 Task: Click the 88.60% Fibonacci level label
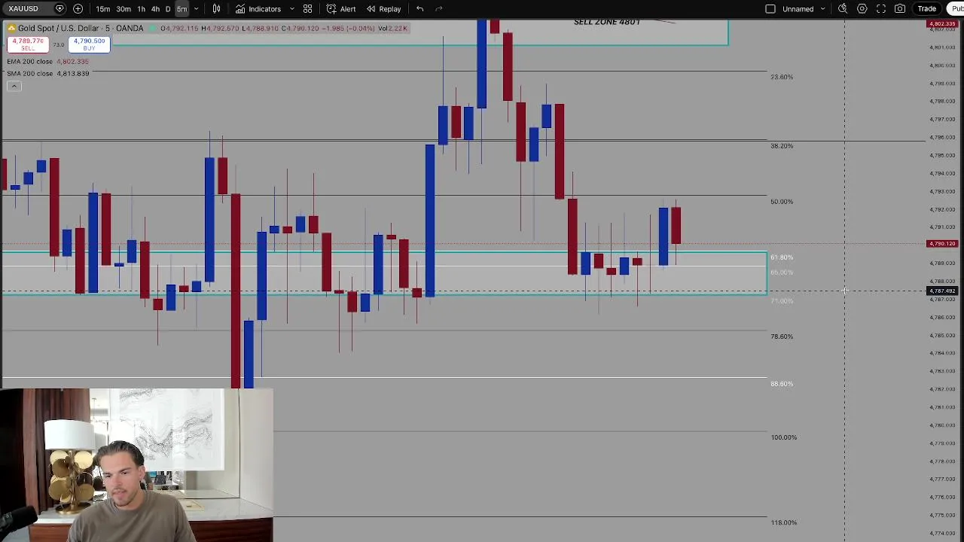782,384
